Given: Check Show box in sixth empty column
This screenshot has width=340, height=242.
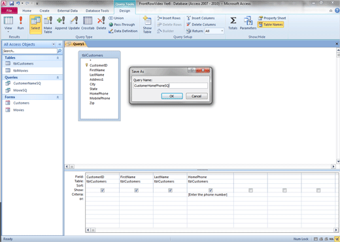Looking at the screenshot, I should (284, 190).
